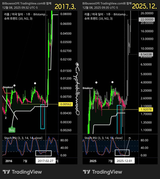
Task: Click the gray 22.00000 price marker
Action: click(147, 19)
